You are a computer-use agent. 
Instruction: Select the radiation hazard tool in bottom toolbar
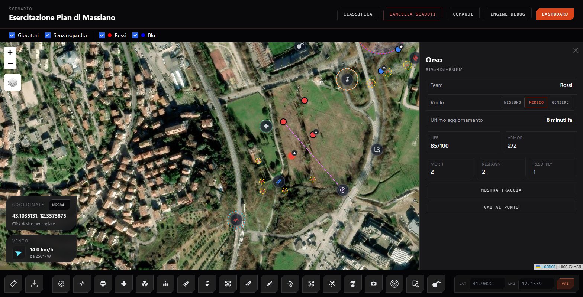(x=145, y=284)
